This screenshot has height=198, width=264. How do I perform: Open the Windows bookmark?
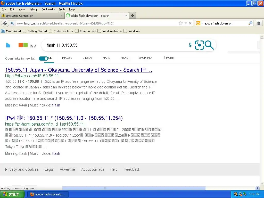[x=131, y=31]
